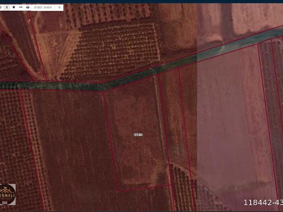This screenshot has width=283, height=212.
Task: Click the coordinate readout in the toolbar
Action: [x=43, y=8]
